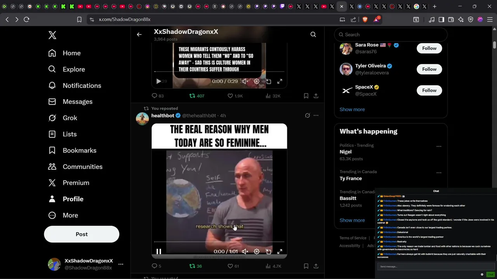Click Show more under who to follow
The height and width of the screenshot is (279, 497).
click(x=352, y=109)
